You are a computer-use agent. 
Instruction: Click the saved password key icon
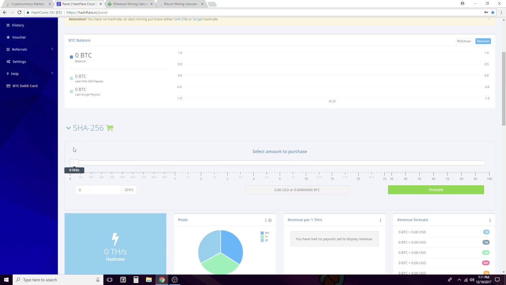click(x=486, y=12)
